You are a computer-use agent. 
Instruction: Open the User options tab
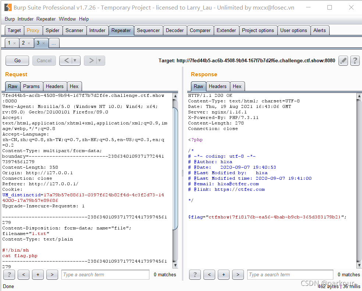point(294,31)
